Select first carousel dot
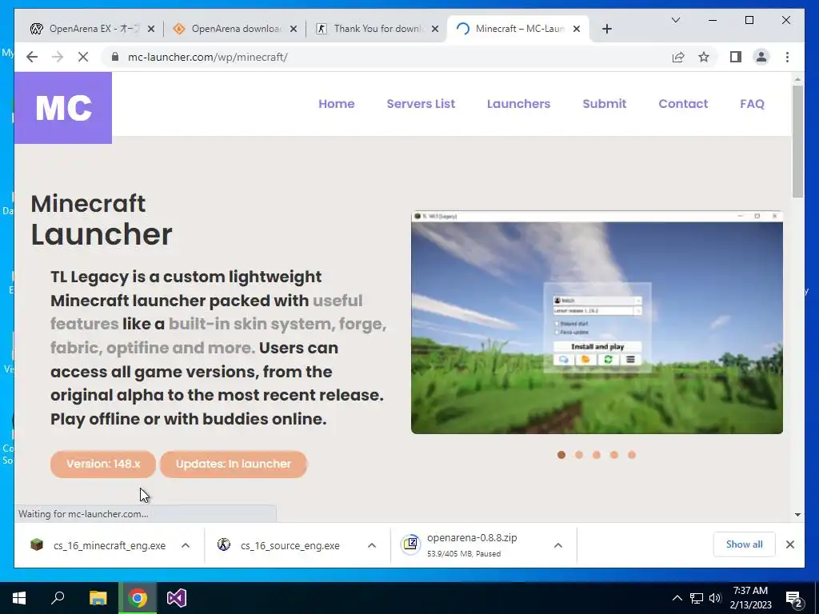 point(561,455)
